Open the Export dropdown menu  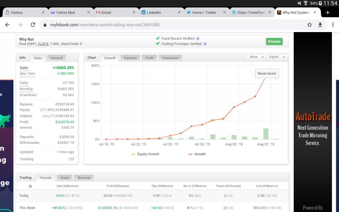pyautogui.click(x=276, y=57)
